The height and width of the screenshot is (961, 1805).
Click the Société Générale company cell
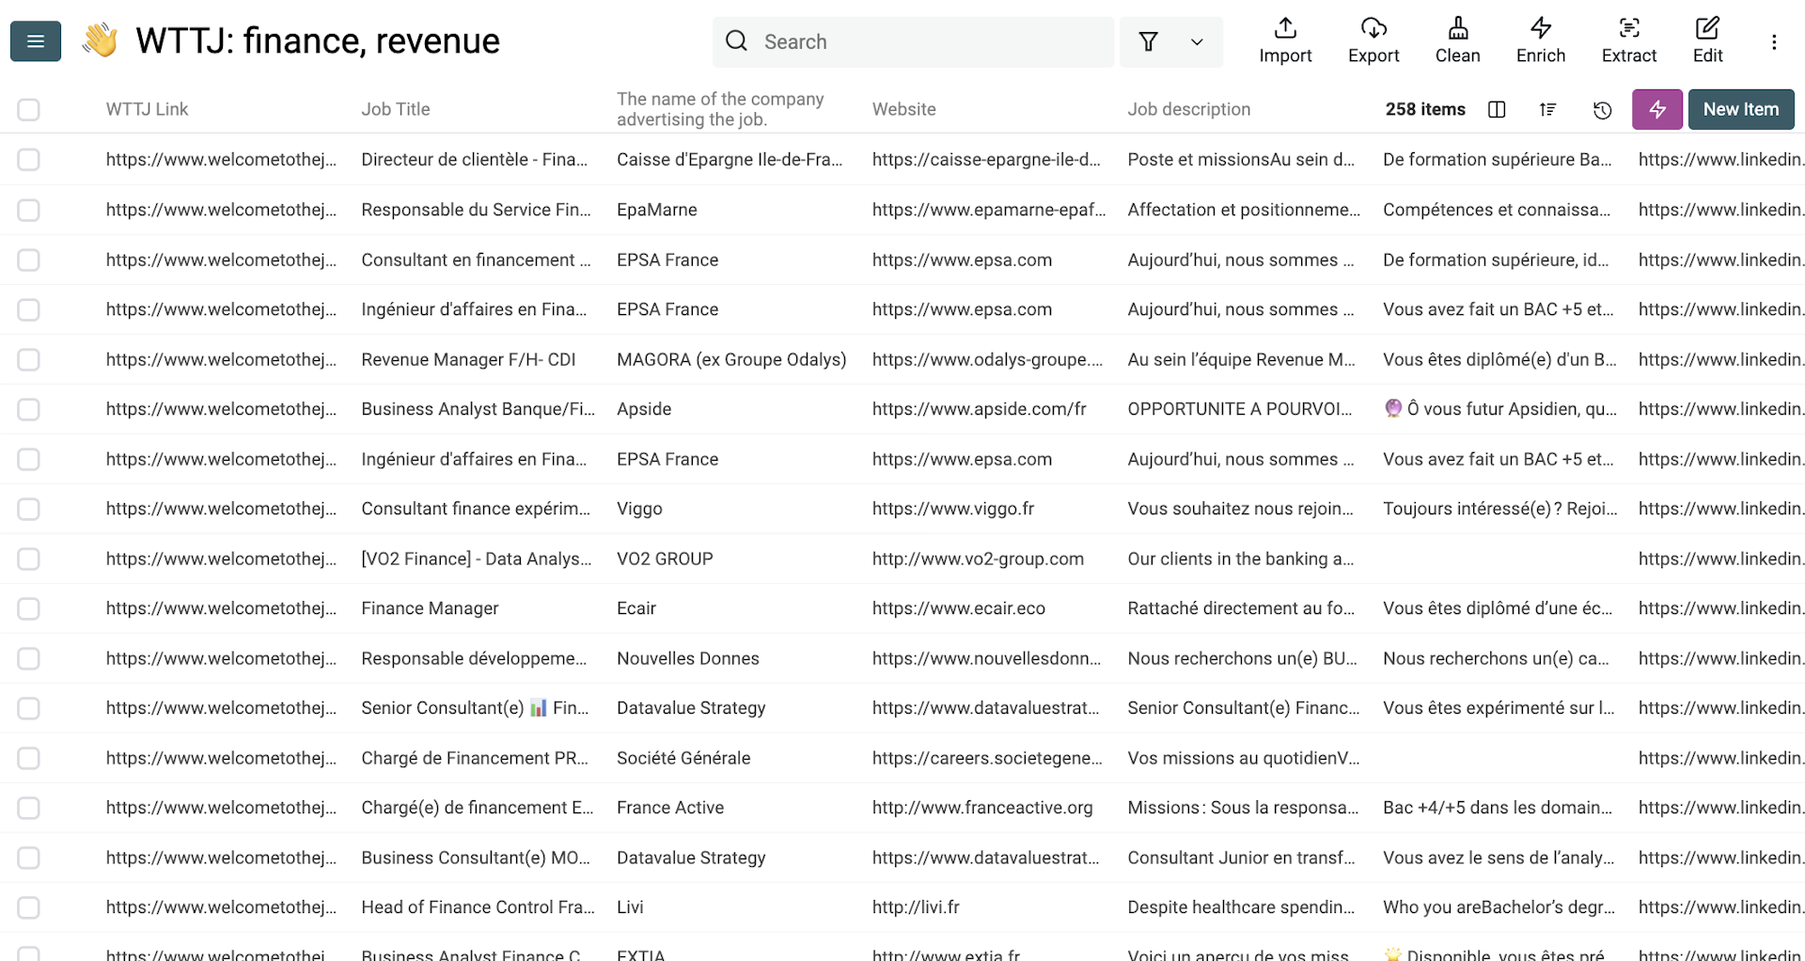click(x=683, y=758)
